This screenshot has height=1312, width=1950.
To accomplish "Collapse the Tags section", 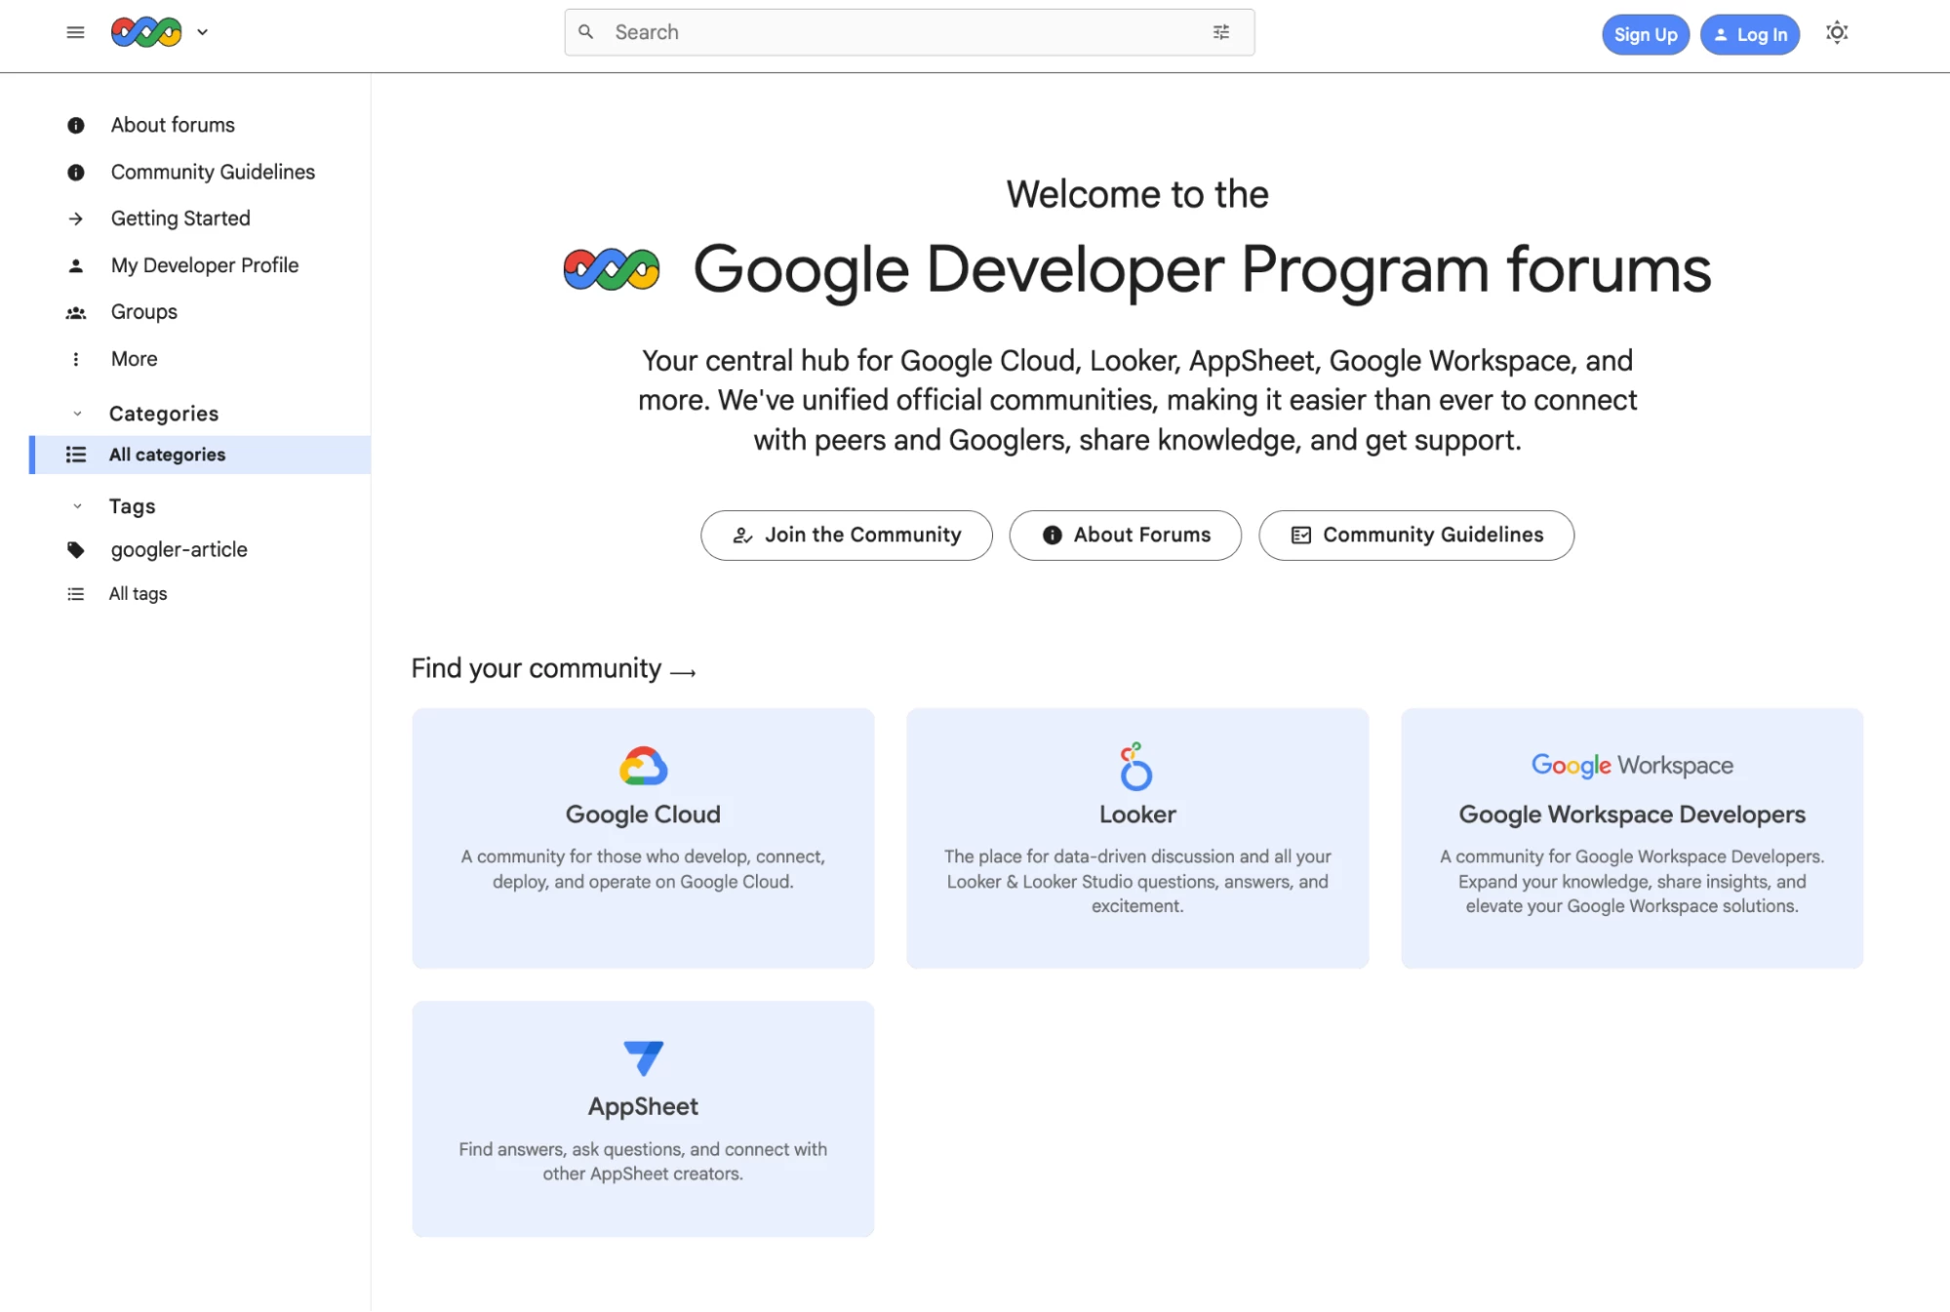I will 77,505.
